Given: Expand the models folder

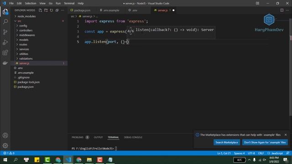Looking at the screenshot, I should tap(24, 40).
